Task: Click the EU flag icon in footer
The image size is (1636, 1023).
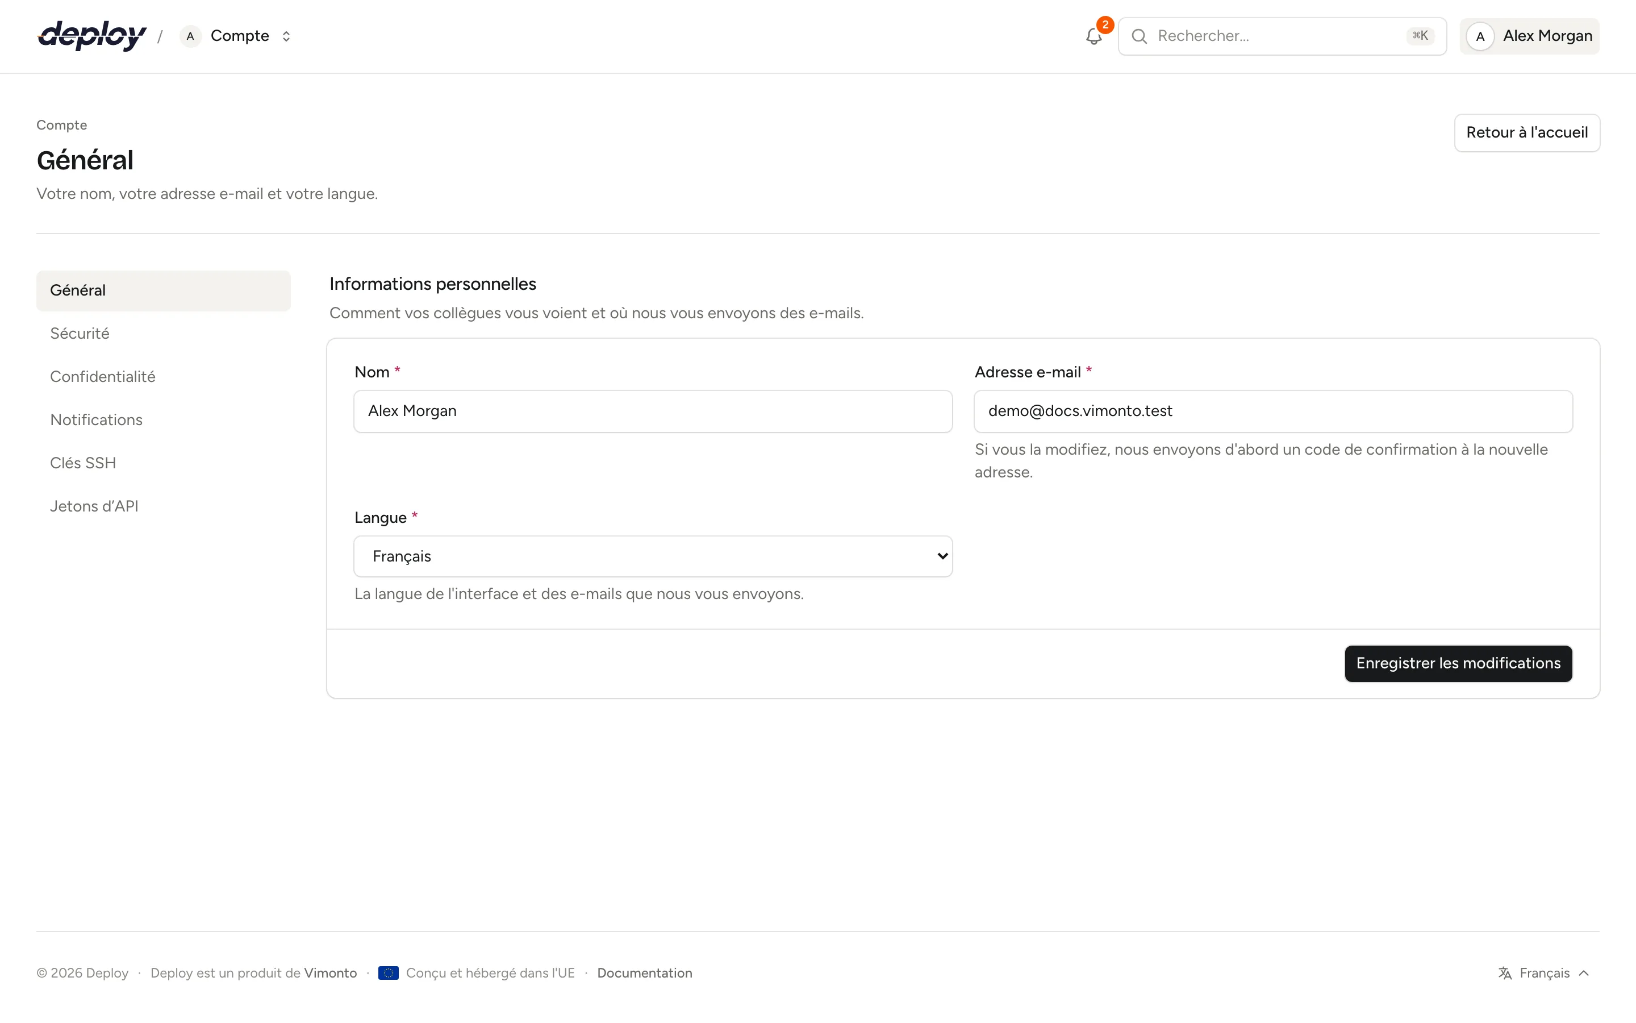Action: click(x=388, y=973)
